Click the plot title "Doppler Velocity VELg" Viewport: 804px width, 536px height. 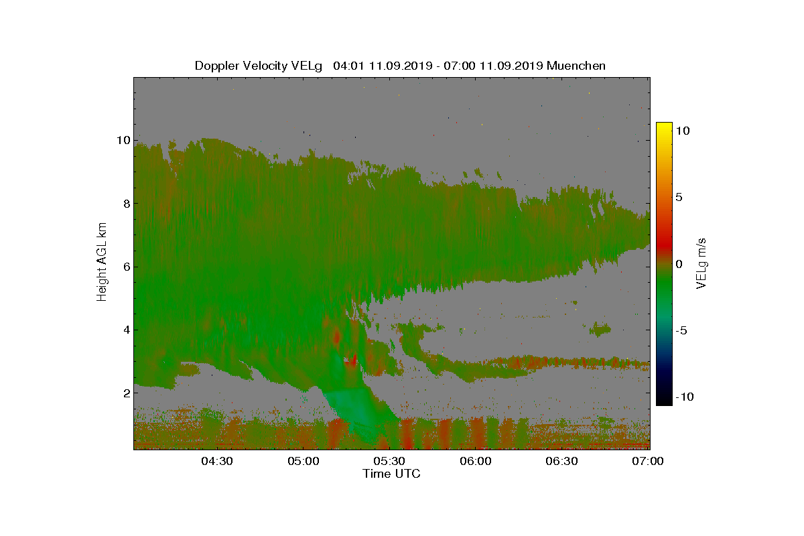pyautogui.click(x=259, y=66)
